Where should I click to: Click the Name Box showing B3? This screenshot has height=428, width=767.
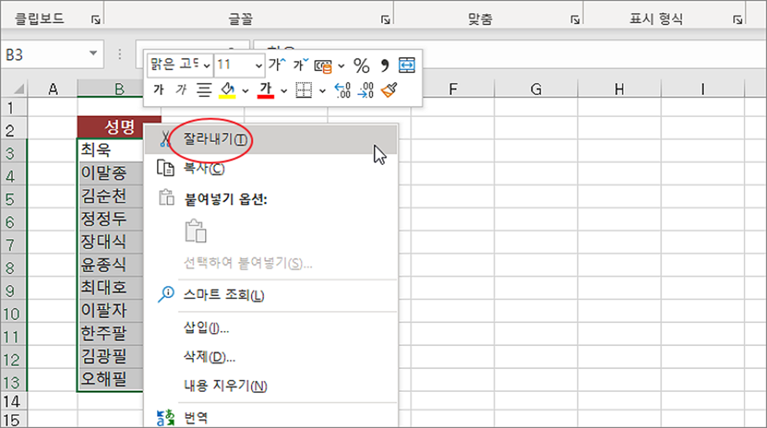(x=44, y=54)
